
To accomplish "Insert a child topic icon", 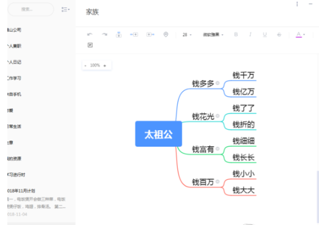I will pyautogui.click(x=134, y=34).
